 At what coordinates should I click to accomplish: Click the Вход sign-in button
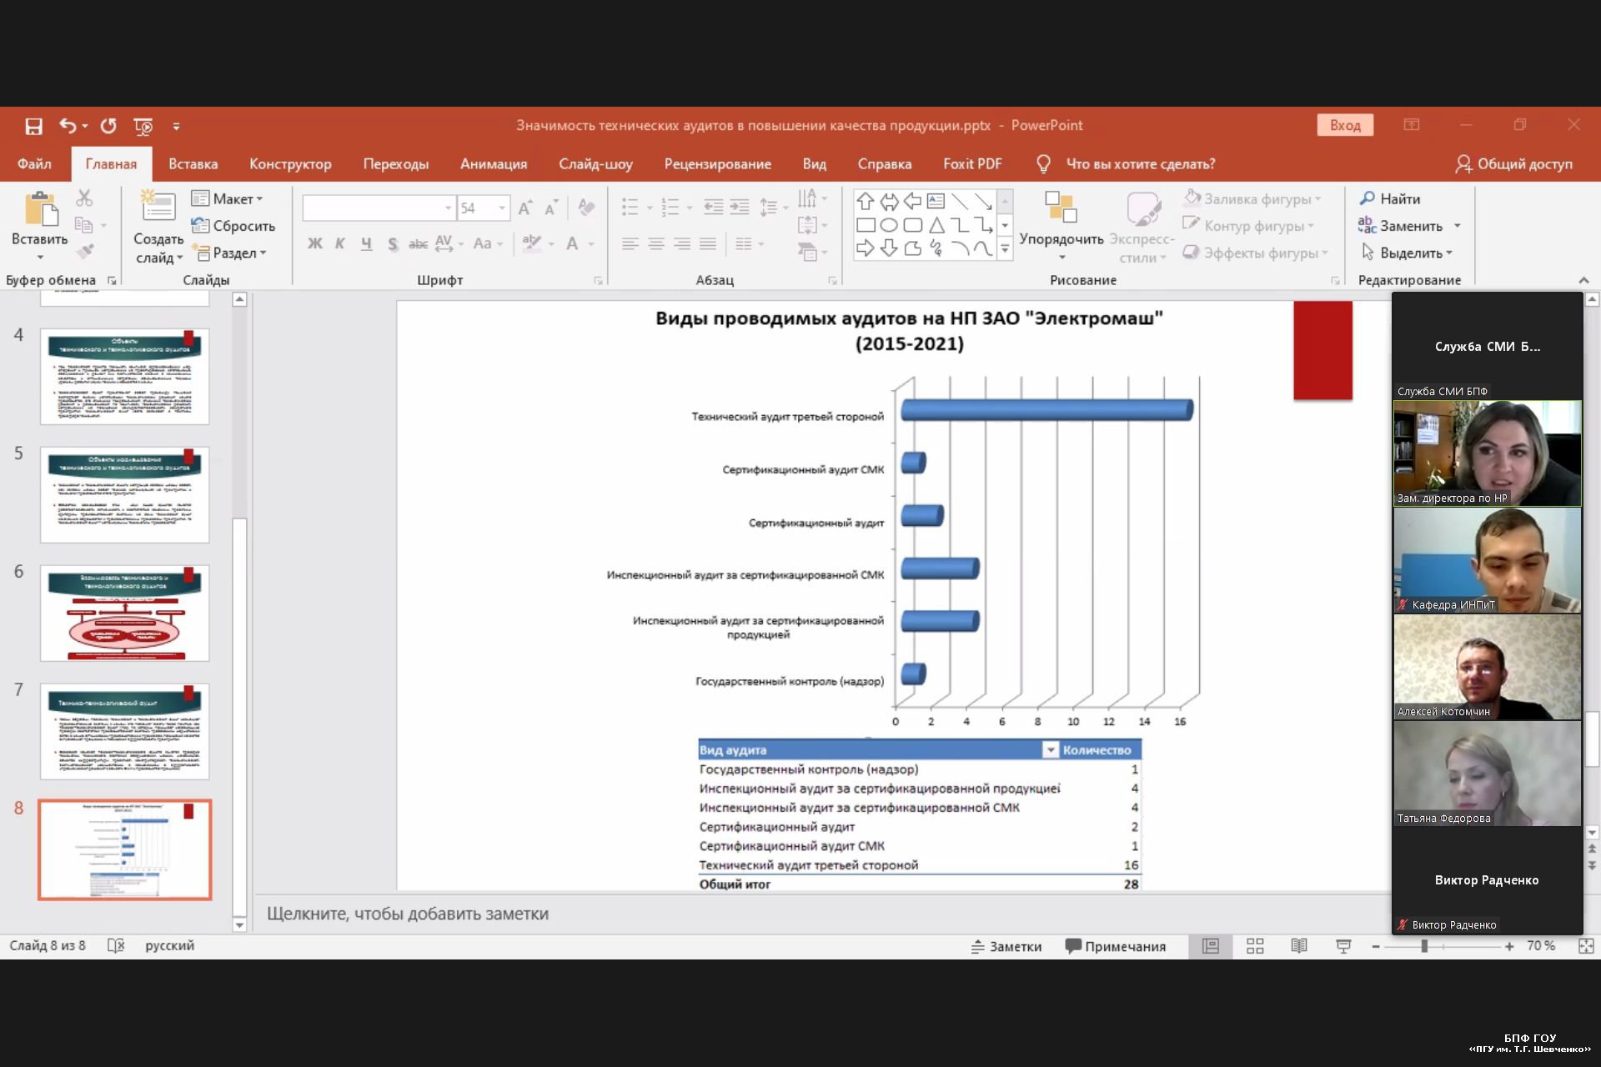(x=1345, y=125)
